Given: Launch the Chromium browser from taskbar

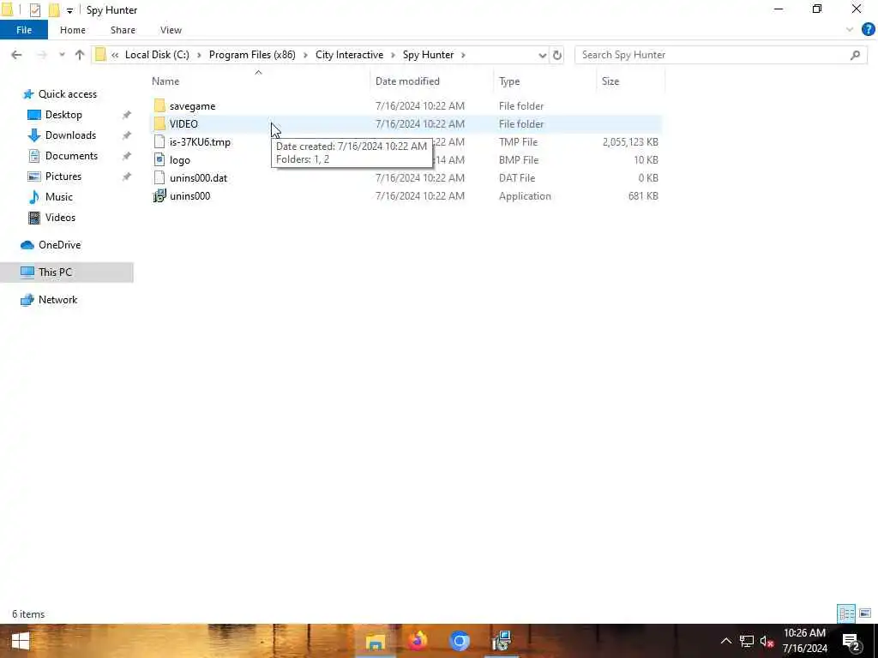Looking at the screenshot, I should click(460, 641).
